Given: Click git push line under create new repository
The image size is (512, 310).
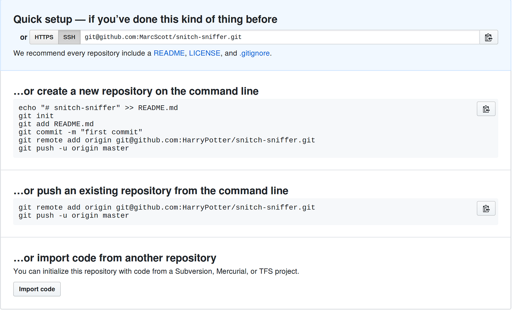Looking at the screenshot, I should point(74,148).
